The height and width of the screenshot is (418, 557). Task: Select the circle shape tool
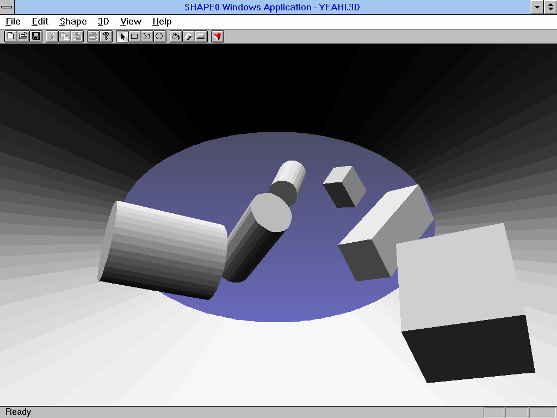[160, 36]
